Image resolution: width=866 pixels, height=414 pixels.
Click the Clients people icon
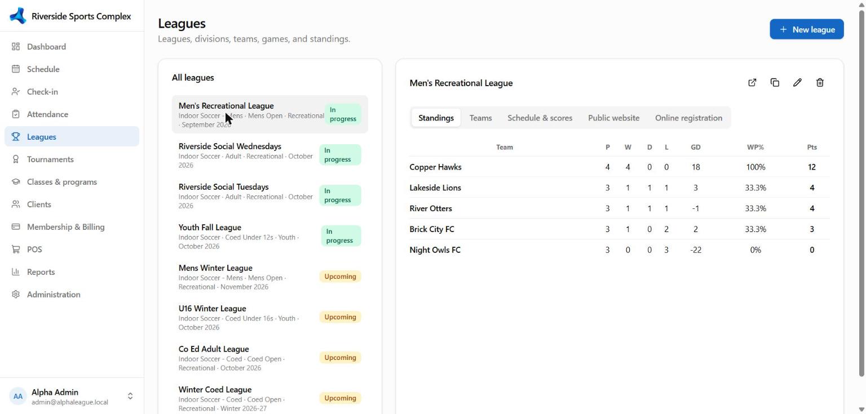[x=16, y=204]
